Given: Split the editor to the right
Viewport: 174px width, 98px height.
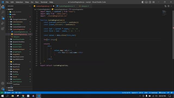Looking at the screenshot, I should click(x=169, y=6).
